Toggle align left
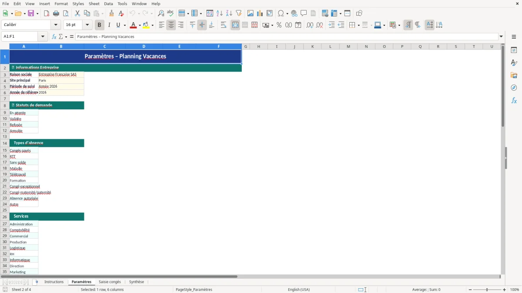The image size is (522, 293). click(x=161, y=25)
